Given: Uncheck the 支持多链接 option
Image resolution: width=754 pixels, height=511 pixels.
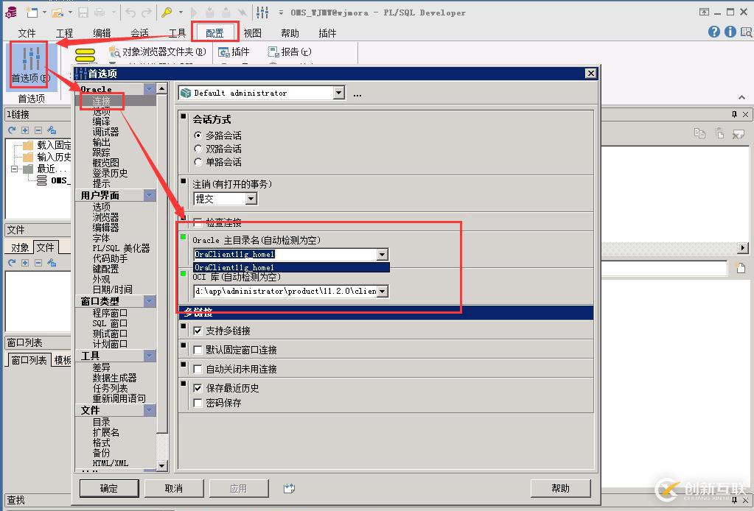Looking at the screenshot, I should [197, 330].
